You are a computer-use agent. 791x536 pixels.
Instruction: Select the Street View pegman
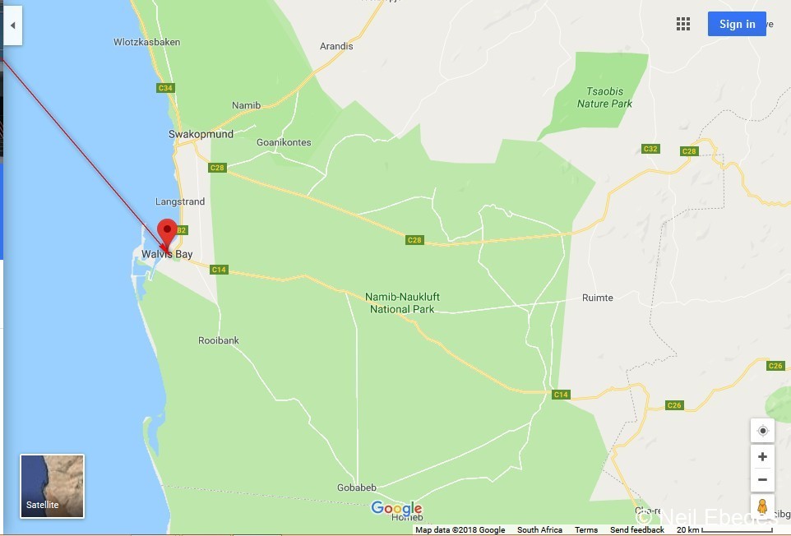coord(762,506)
